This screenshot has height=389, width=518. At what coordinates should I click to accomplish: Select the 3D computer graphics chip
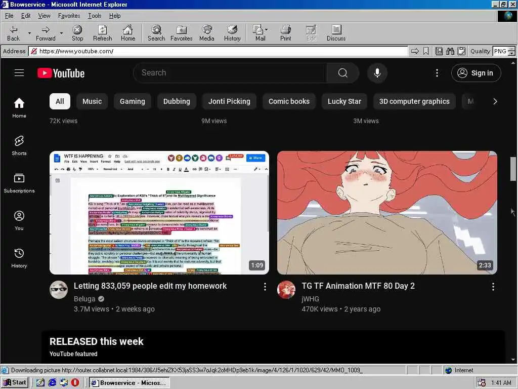point(414,101)
